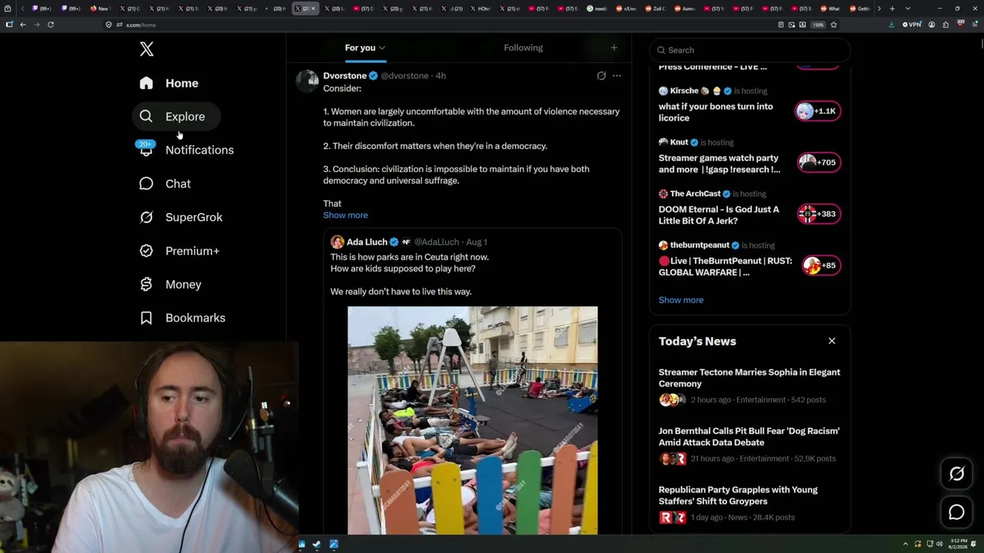
Task: Open Bookmarks in the sidebar
Action: (x=182, y=318)
